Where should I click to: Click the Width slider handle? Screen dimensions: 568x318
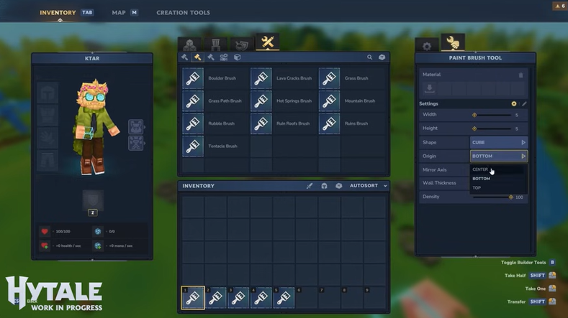tap(474, 115)
